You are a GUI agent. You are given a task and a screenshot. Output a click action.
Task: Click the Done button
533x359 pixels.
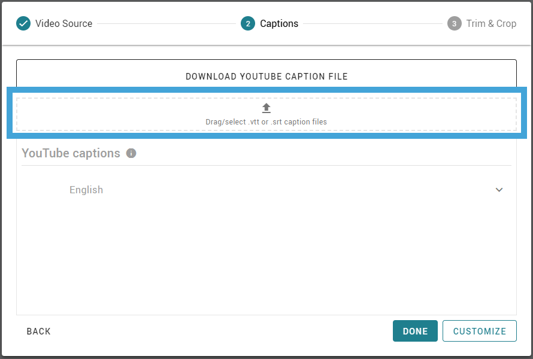click(x=415, y=331)
